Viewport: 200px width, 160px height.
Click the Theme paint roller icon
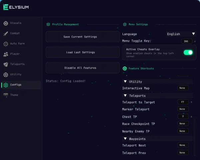6,95
